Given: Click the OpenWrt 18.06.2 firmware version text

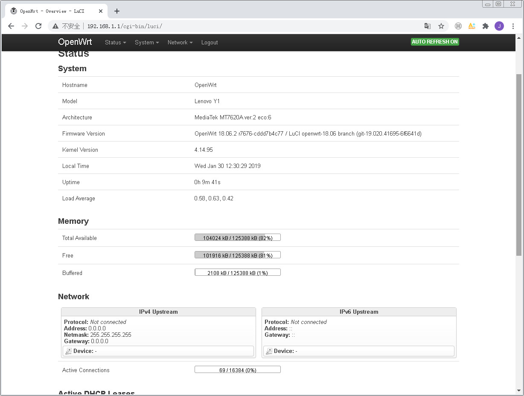Looking at the screenshot, I should [308, 133].
